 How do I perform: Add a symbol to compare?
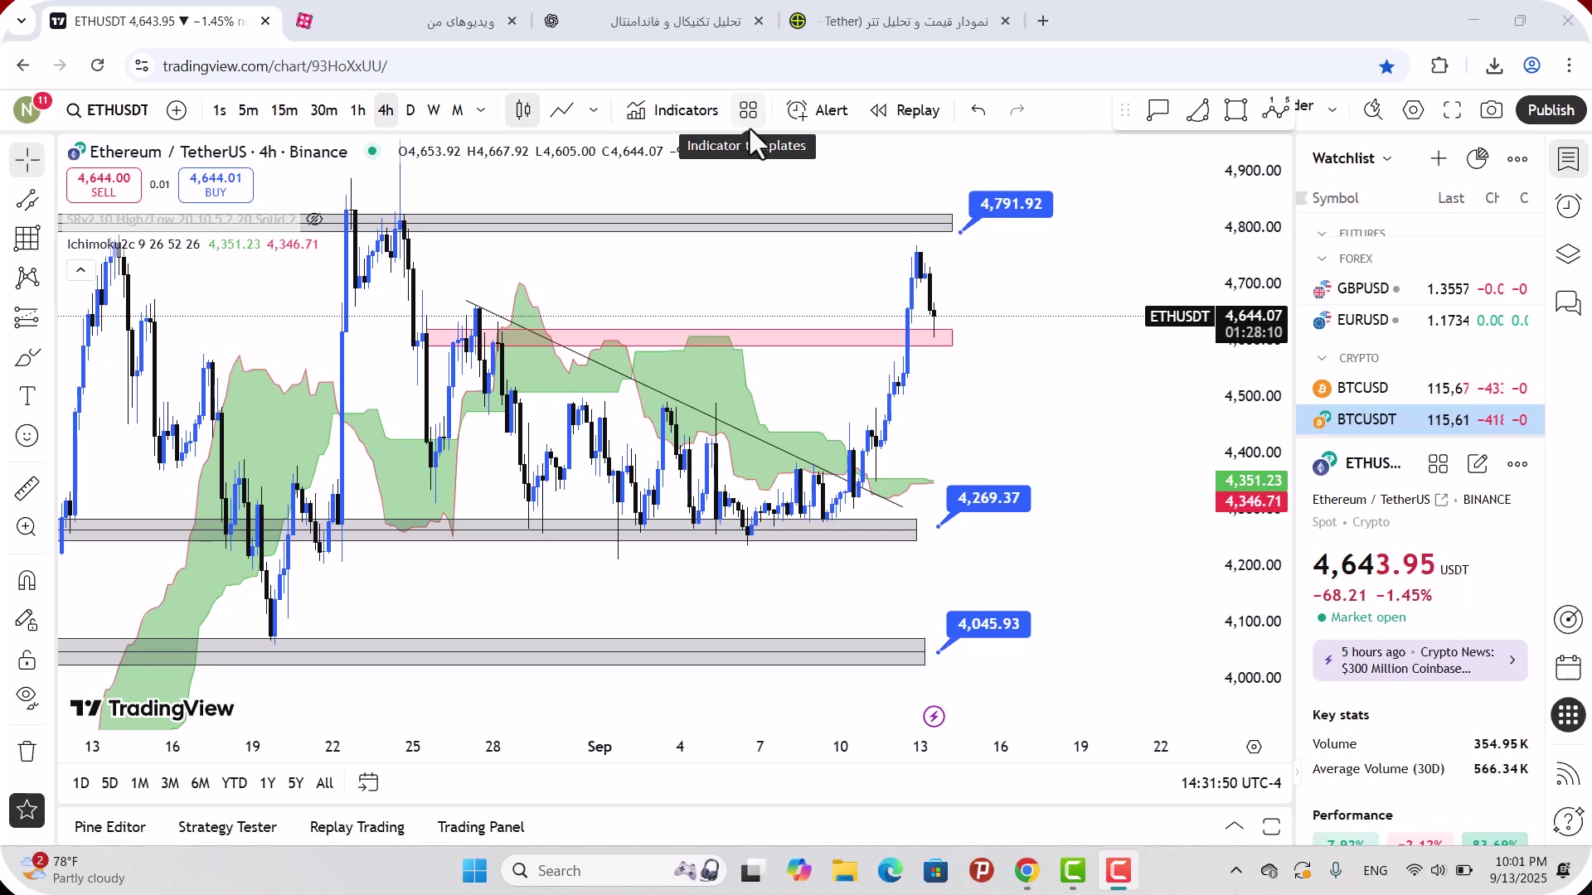[177, 110]
